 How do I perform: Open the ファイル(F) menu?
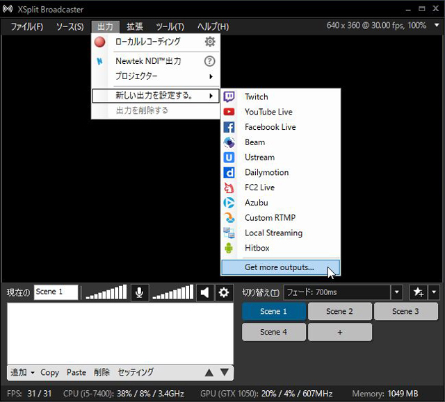click(x=27, y=26)
